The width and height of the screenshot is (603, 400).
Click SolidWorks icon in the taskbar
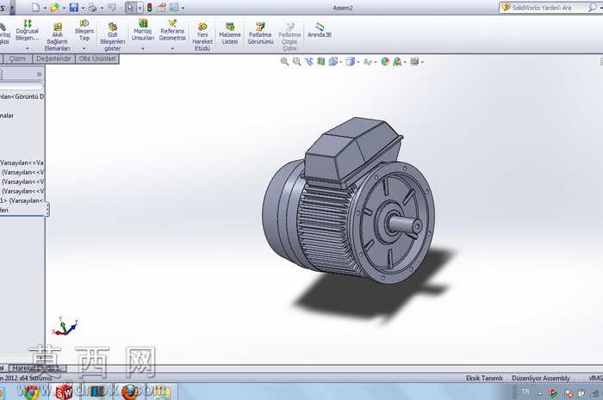point(64,392)
